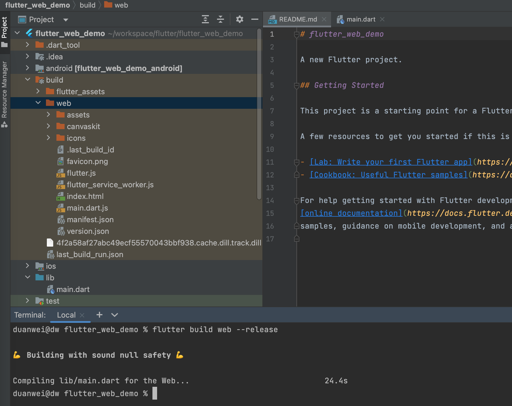Expand the test folder
The image size is (512, 406).
pyautogui.click(x=27, y=300)
